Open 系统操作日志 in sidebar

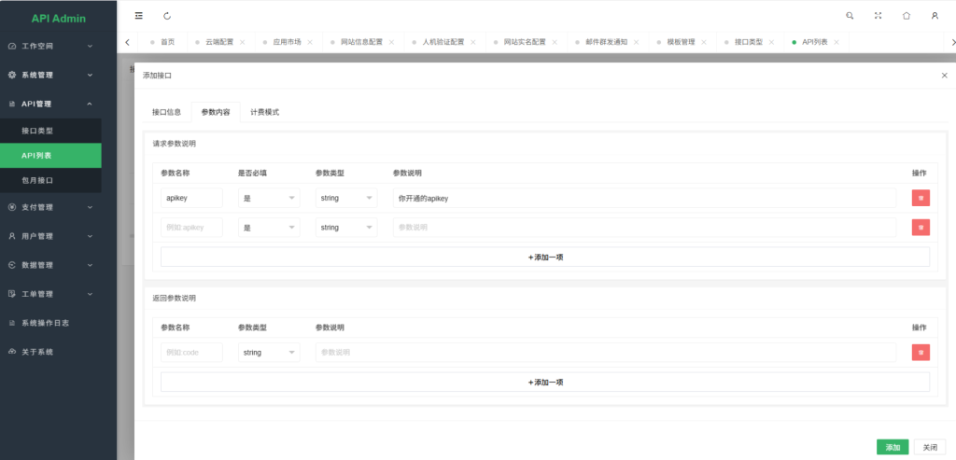[50, 323]
